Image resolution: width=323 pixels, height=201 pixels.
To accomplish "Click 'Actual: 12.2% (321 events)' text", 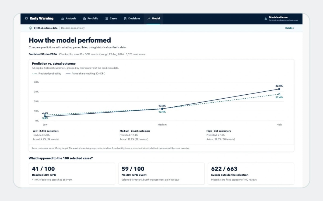I will click(x=134, y=139).
